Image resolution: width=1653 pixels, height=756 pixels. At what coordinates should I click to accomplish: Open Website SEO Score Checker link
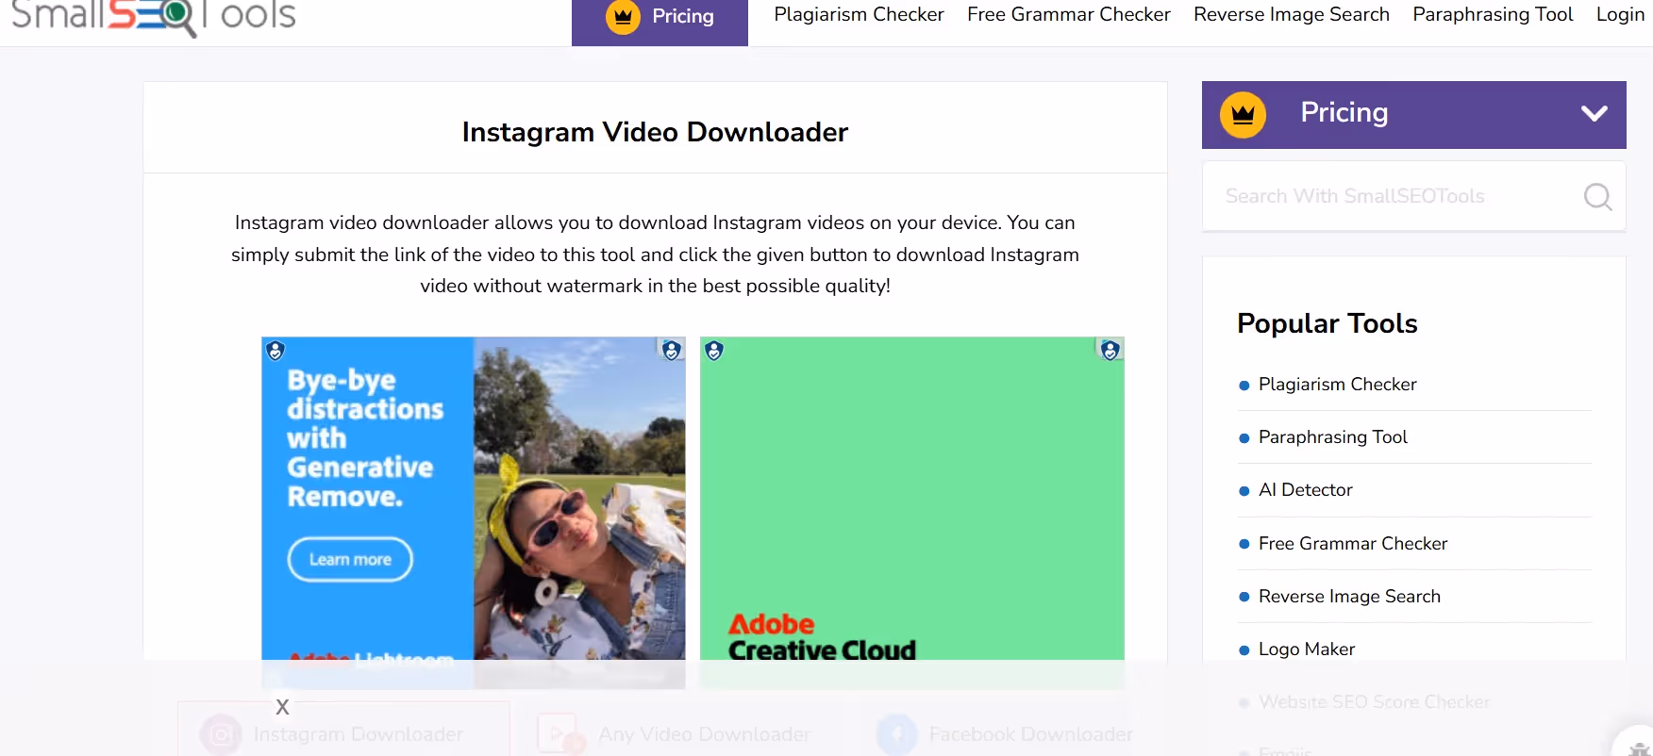[1374, 702]
